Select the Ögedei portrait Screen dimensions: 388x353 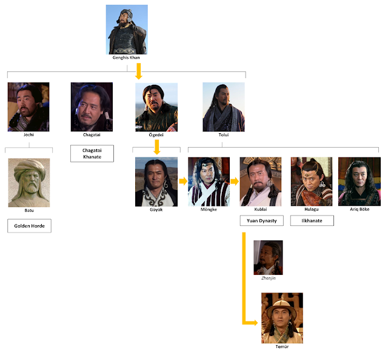(x=156, y=107)
